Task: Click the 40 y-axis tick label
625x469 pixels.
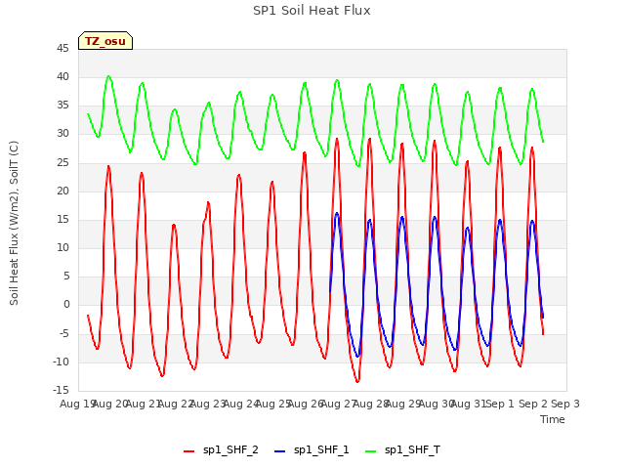Action: 62,76
